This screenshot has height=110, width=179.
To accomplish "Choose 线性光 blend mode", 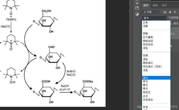I will [156, 92].
